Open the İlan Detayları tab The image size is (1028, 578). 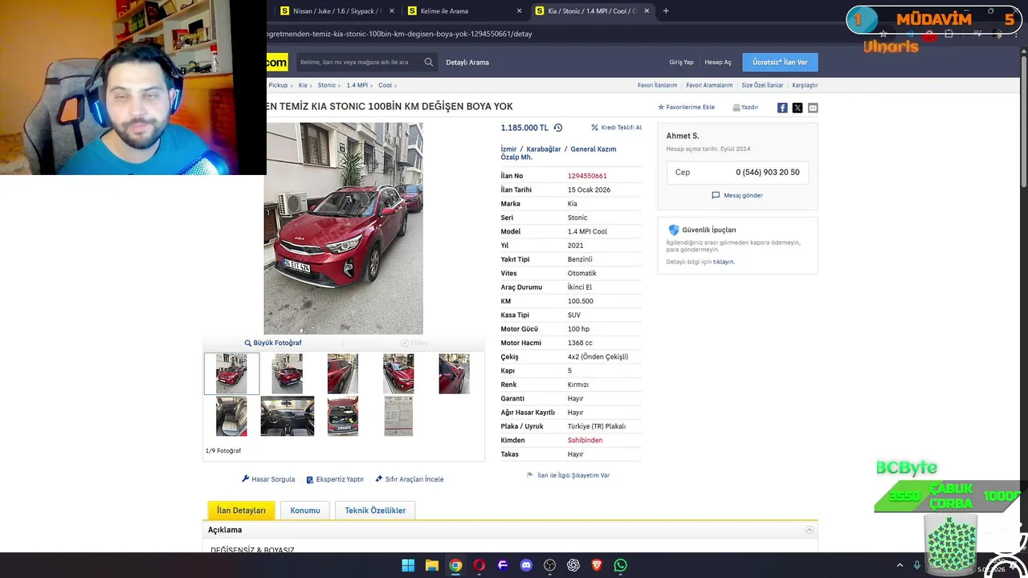(x=241, y=511)
